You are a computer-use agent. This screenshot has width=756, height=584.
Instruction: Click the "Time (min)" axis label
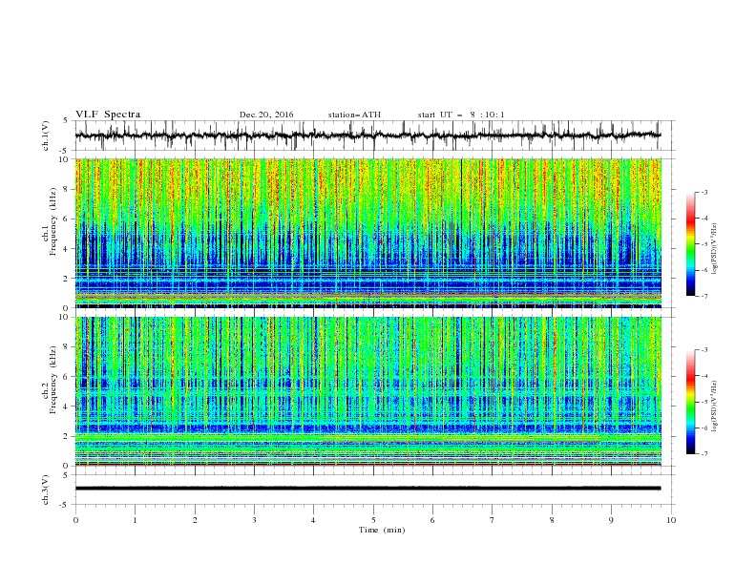coord(382,530)
